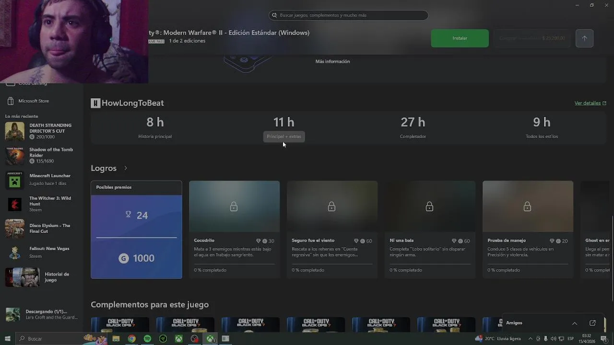This screenshot has width=614, height=345.
Task: Open Ver detalles HowLongToBeat link
Action: pos(590,103)
